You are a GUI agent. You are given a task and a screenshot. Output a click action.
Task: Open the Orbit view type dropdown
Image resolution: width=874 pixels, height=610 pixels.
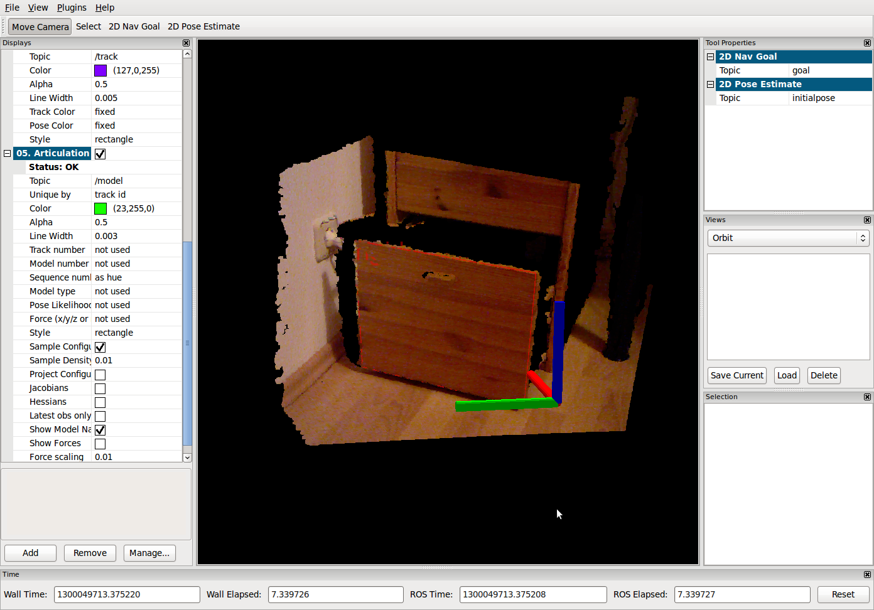click(788, 238)
